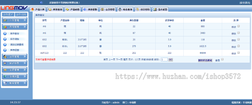Expand 系统设置 with its chevron arrow
Viewport: 252px width, 105px height.
pyautogui.click(x=25, y=76)
